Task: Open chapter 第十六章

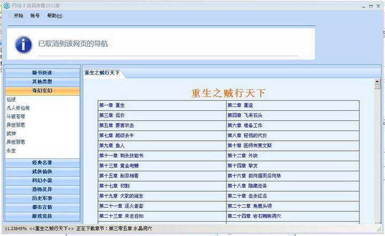Action: [x=254, y=176]
